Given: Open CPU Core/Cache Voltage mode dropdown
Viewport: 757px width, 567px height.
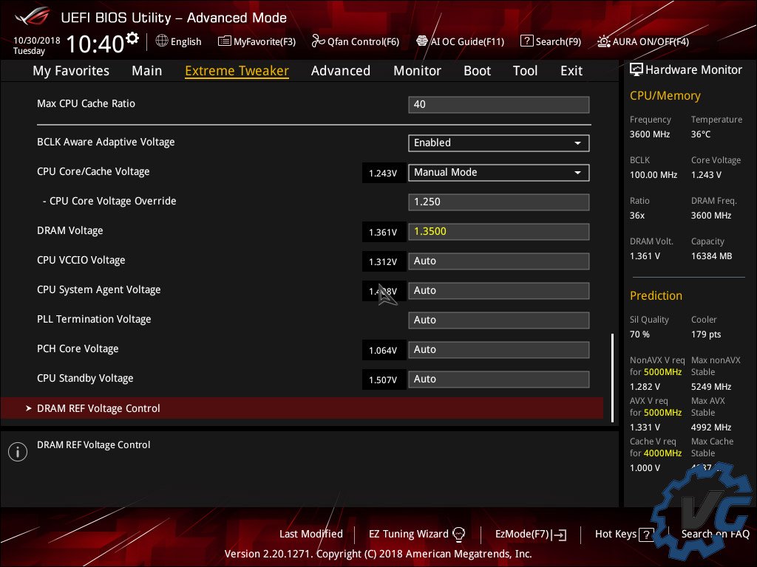Looking at the screenshot, I should pyautogui.click(x=499, y=173).
